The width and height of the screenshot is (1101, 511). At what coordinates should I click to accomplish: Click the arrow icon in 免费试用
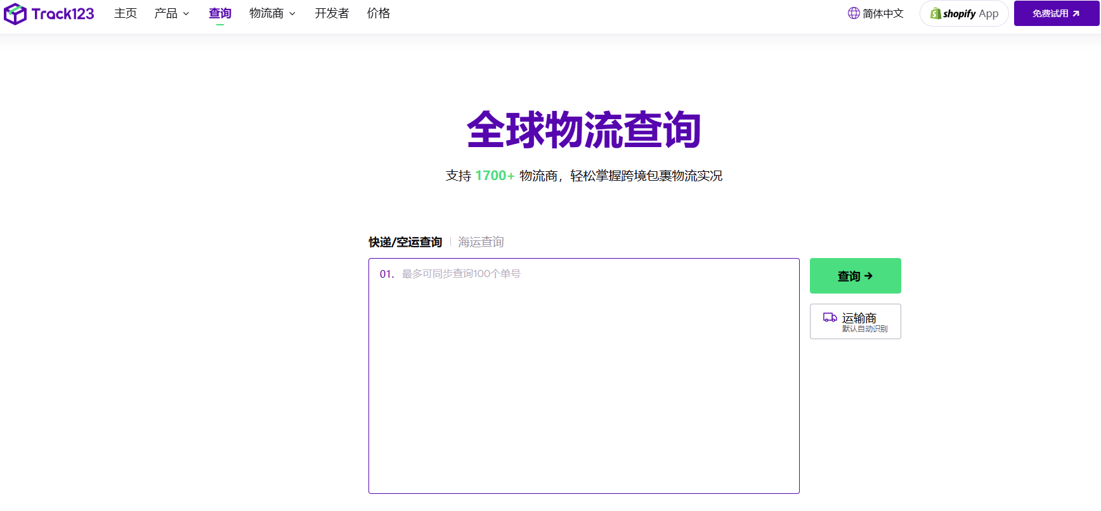click(1076, 13)
